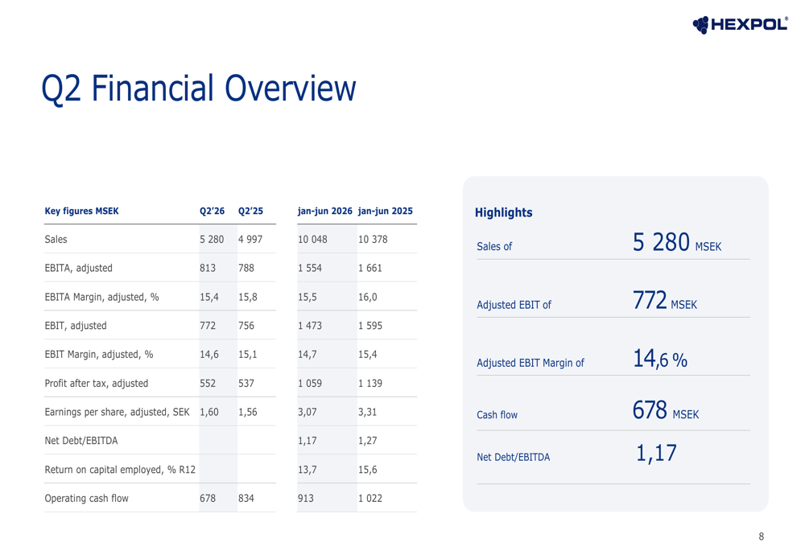Click the 'Highlights' panel heading
The width and height of the screenshot is (805, 551).
tap(504, 212)
